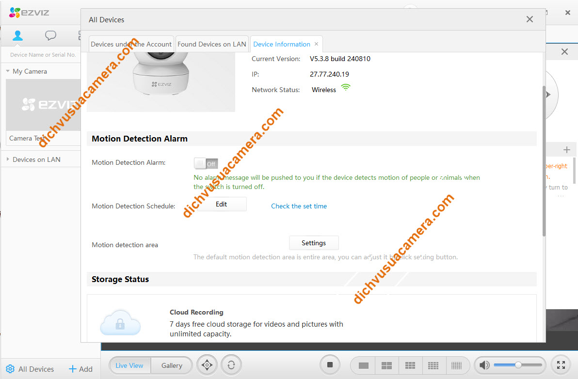578x379 pixels.
Task: Open the messages speech bubble icon
Action: (50, 35)
